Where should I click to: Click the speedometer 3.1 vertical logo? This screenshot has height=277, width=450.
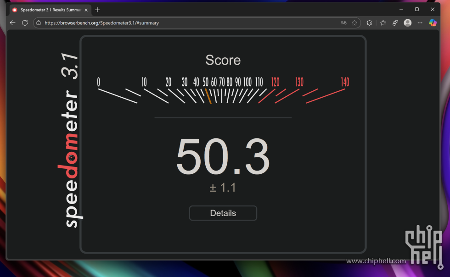click(x=70, y=140)
